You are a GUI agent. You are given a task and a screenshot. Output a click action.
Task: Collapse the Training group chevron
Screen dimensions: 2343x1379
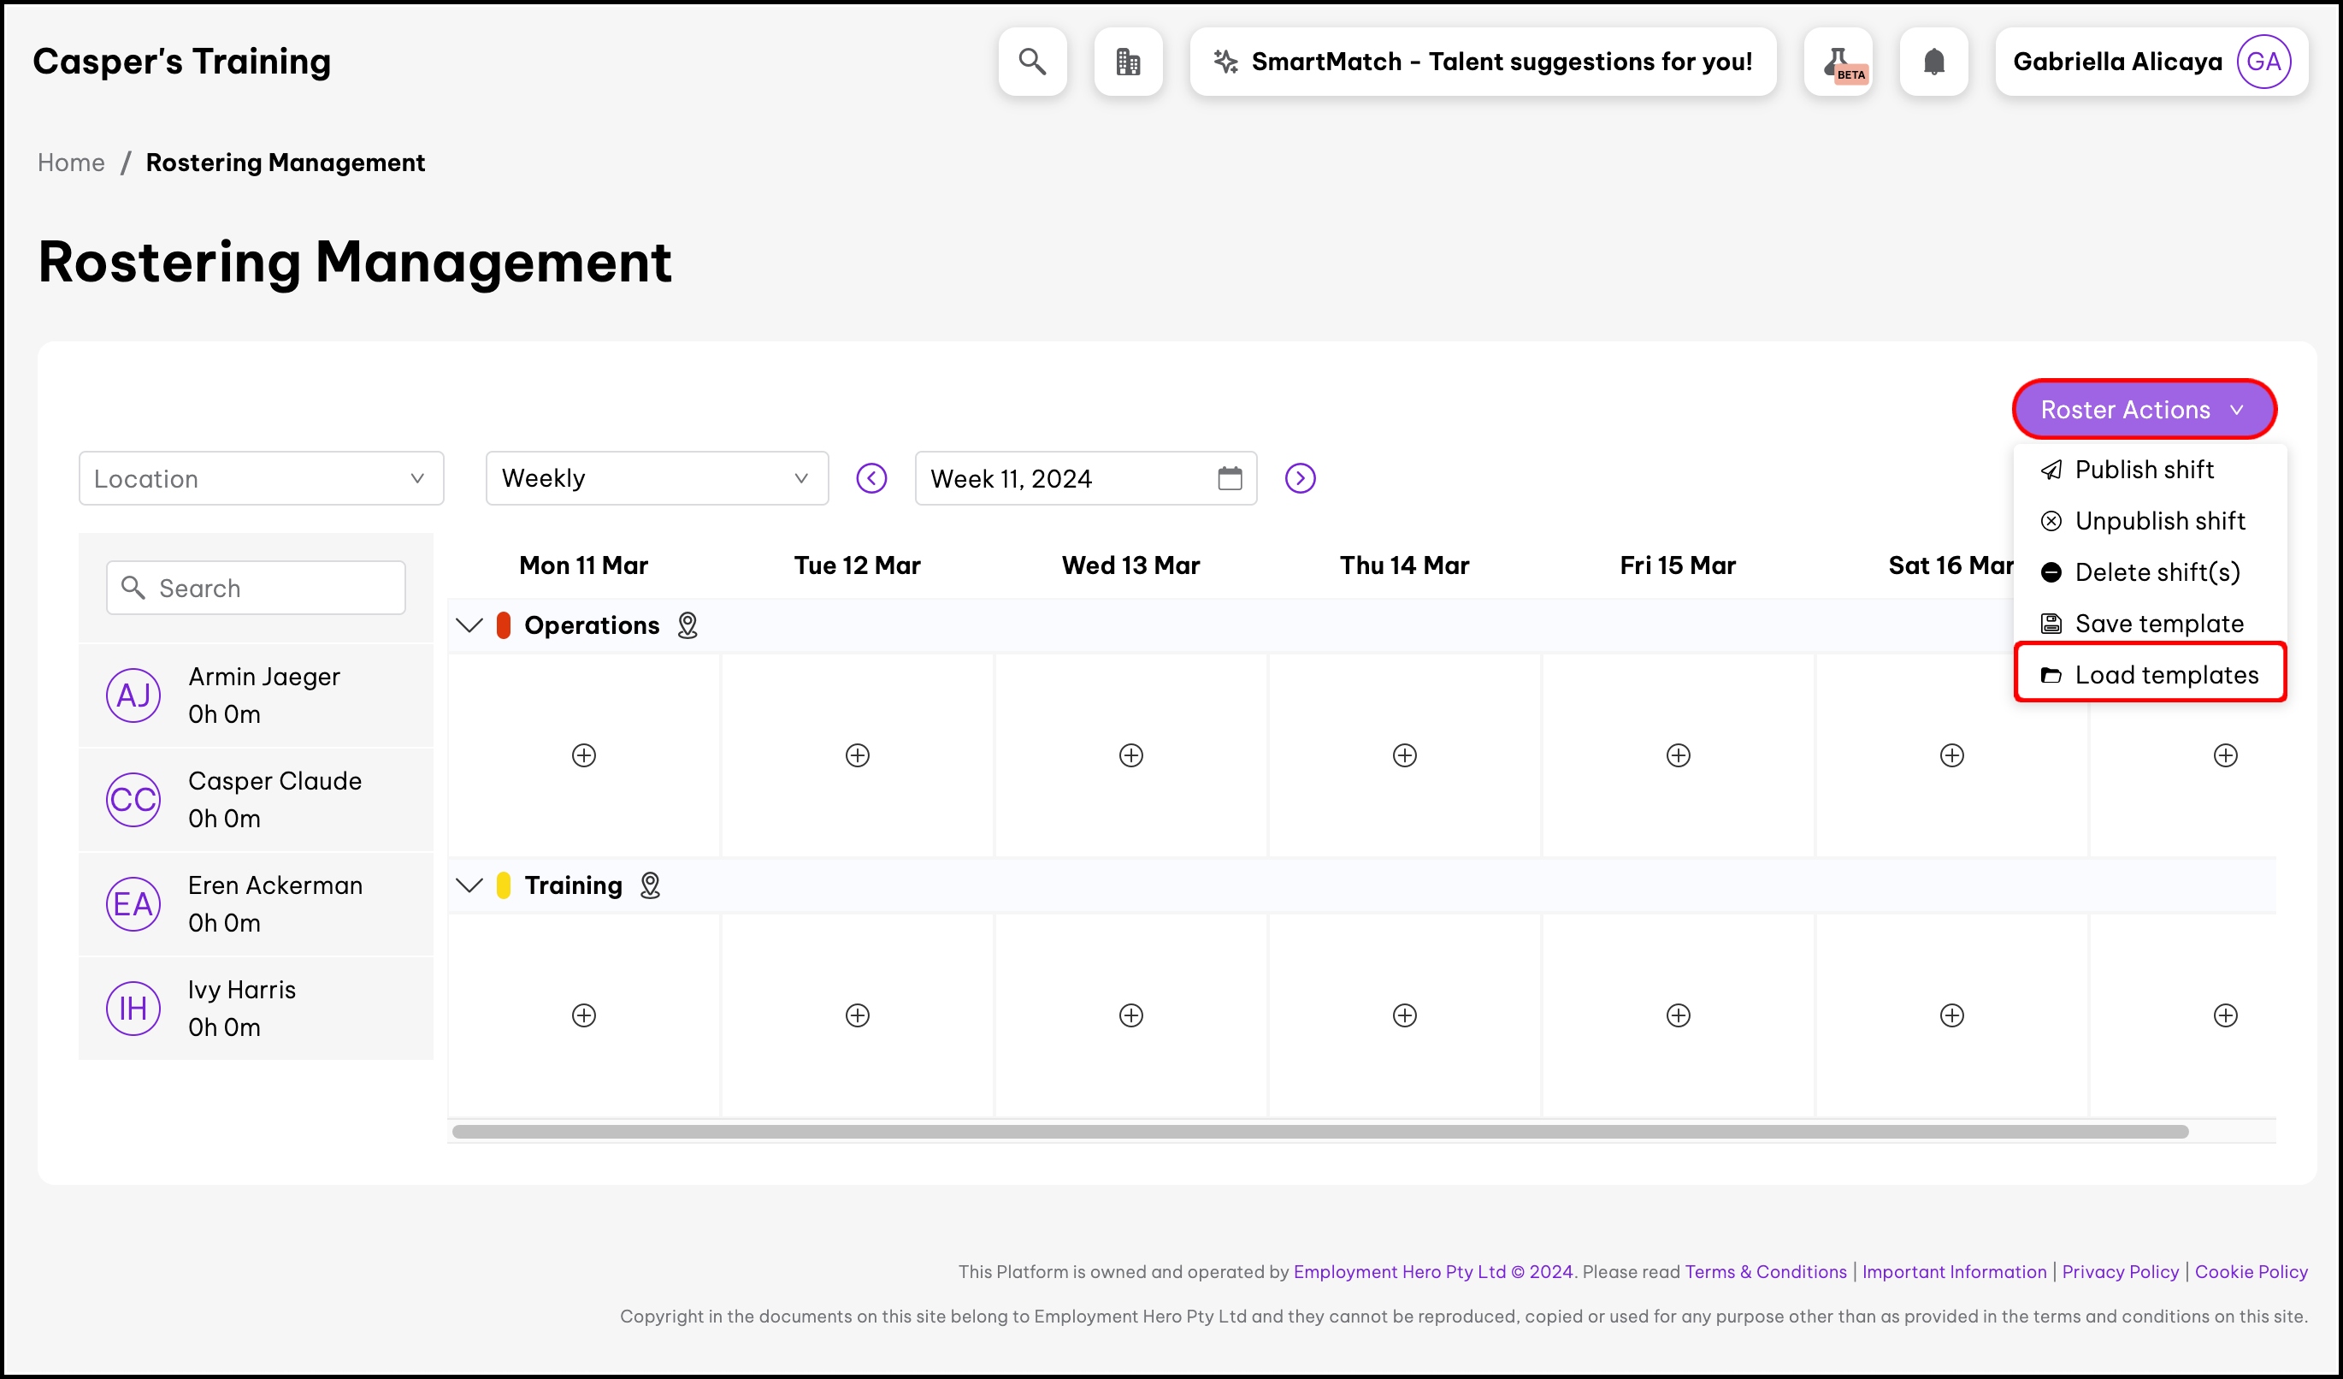(469, 885)
